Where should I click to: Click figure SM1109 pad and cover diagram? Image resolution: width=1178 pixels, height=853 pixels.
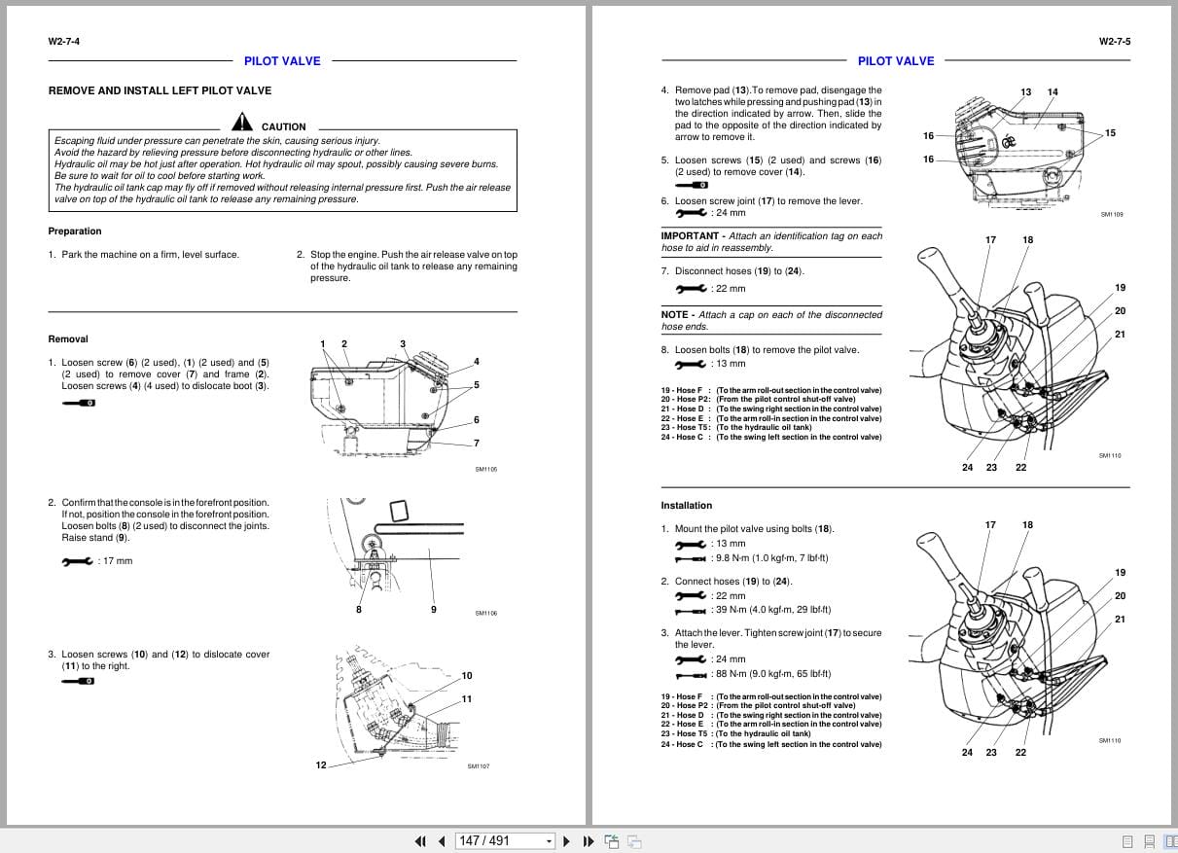click(x=1019, y=151)
